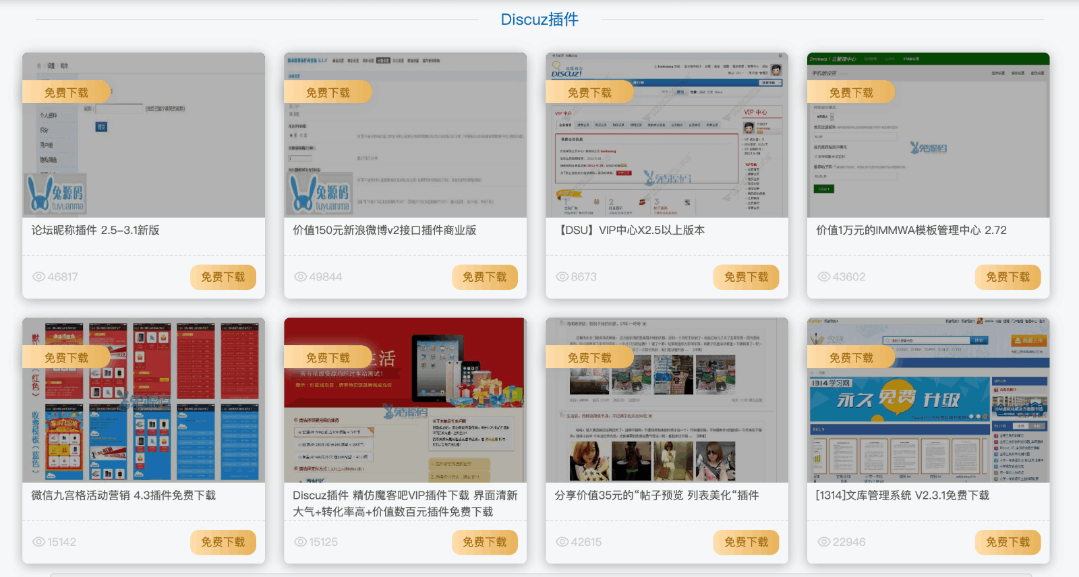Click the title 【DSU】VIP中心X2.5以上版本
Viewport: 1079px width, 577px height.
point(630,231)
